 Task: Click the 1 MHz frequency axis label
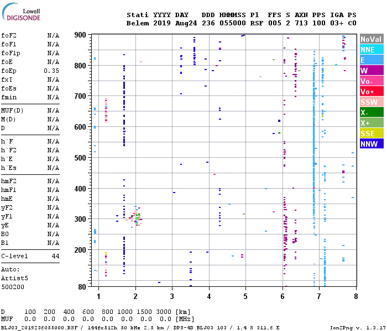[98, 296]
